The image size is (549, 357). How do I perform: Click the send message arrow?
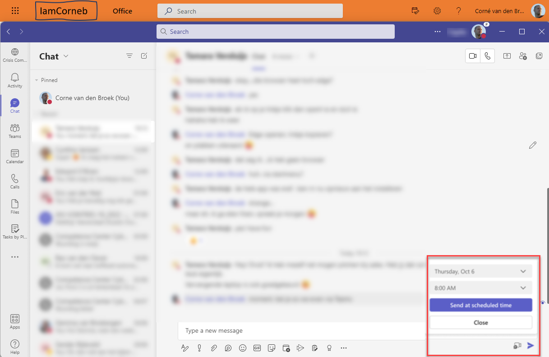pos(531,346)
